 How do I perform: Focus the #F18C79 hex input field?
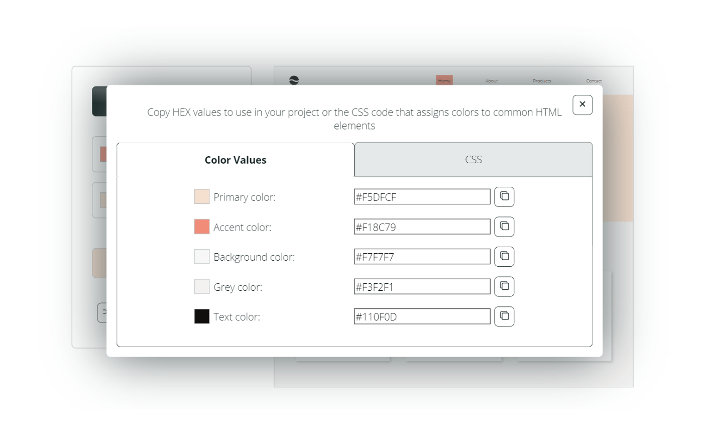422,227
